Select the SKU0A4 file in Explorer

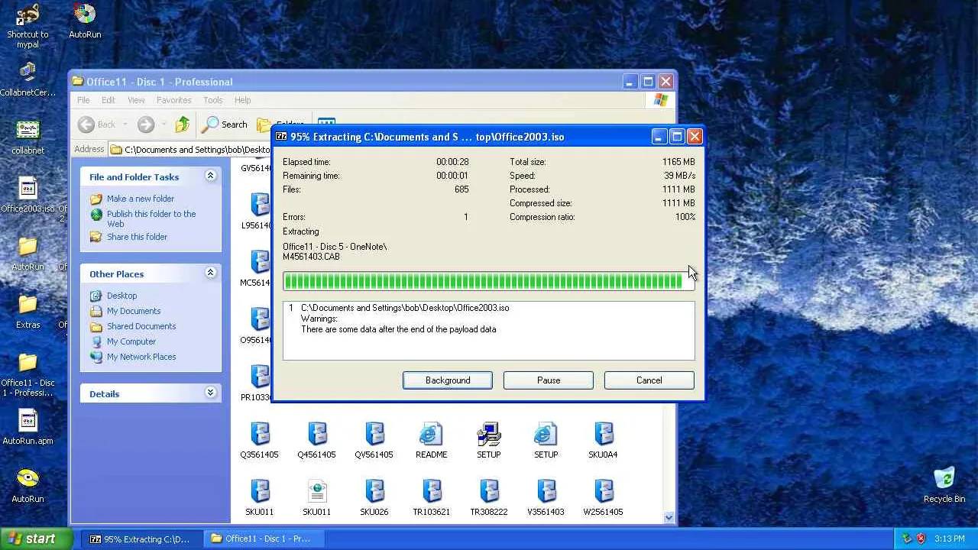(604, 442)
